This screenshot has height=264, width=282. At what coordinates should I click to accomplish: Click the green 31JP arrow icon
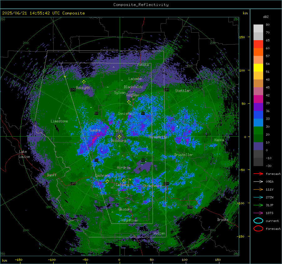pyautogui.click(x=258, y=205)
